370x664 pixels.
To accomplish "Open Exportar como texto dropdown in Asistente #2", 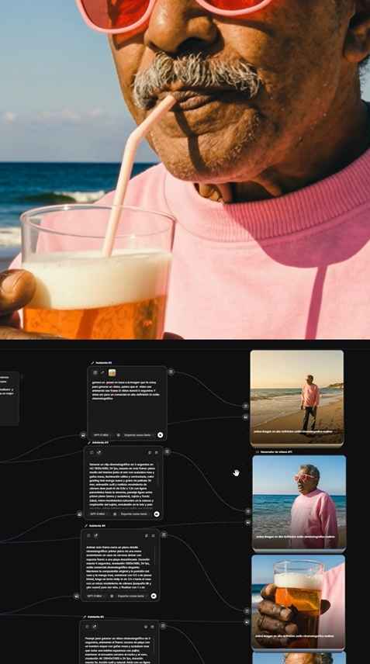I will [x=140, y=435].
